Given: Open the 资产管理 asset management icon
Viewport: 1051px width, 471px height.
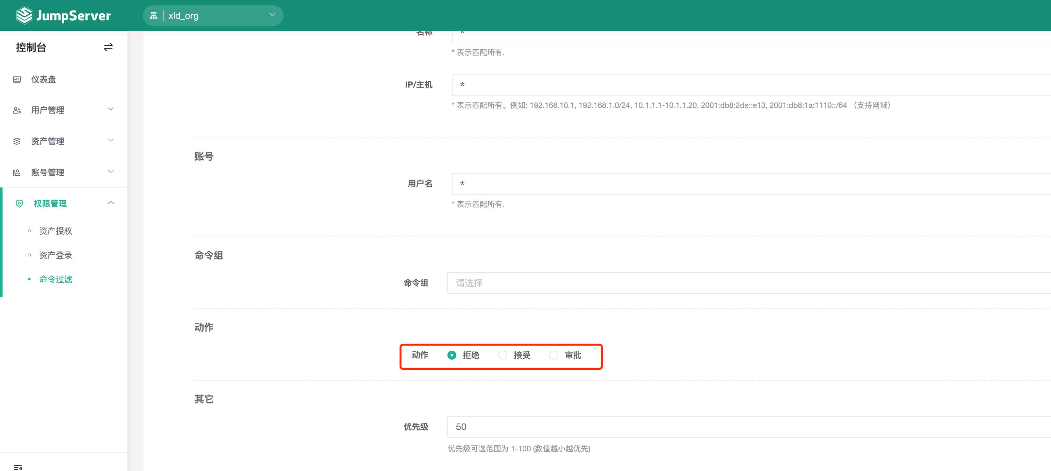Looking at the screenshot, I should 17,141.
